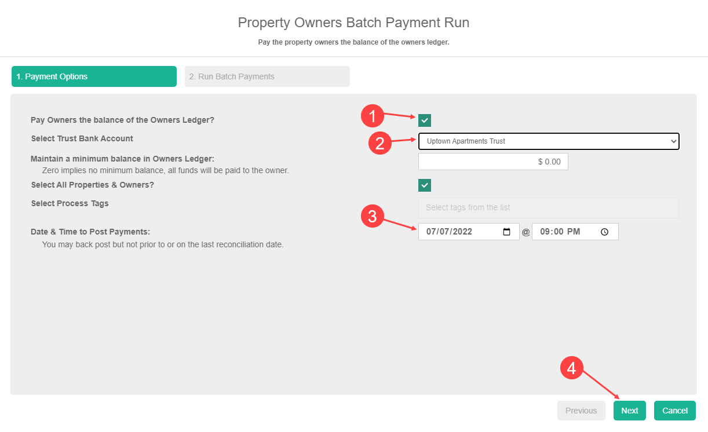Click red annotation marker number 1
The width and height of the screenshot is (708, 432).
click(373, 116)
